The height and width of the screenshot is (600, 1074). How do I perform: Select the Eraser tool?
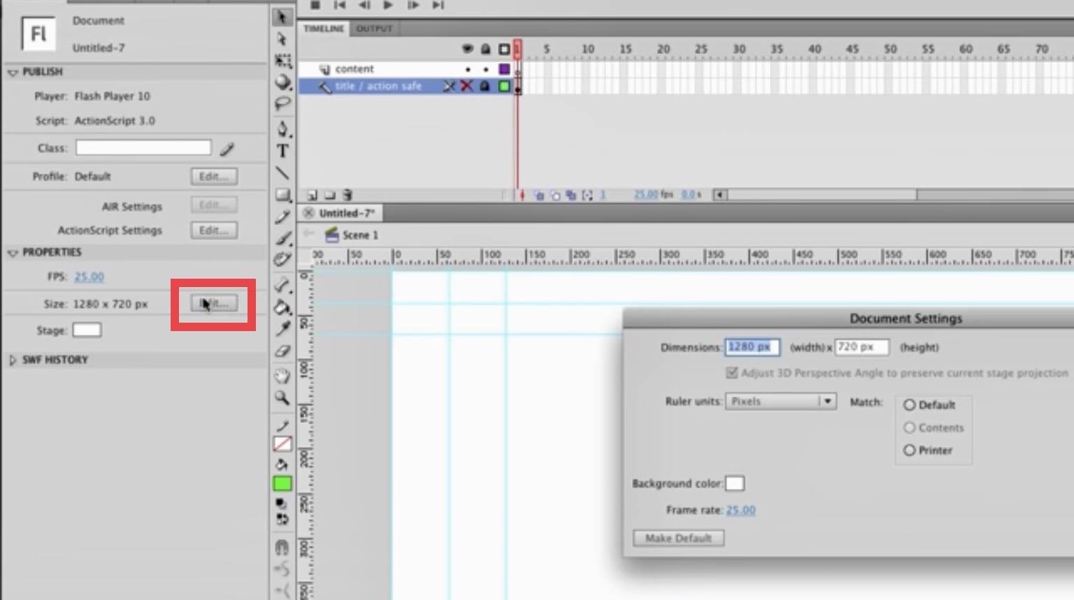pos(282,351)
